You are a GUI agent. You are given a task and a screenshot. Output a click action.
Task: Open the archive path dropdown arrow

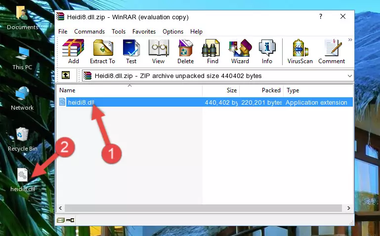click(349, 76)
